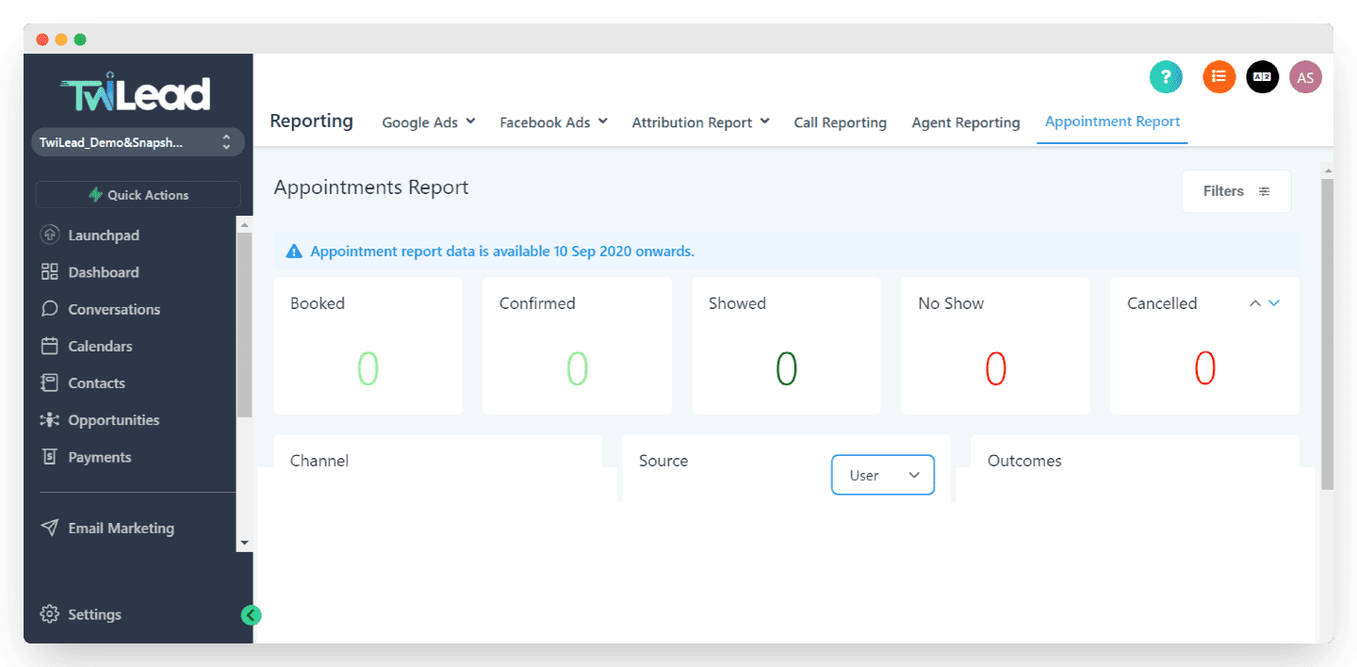This screenshot has width=1357, height=667.
Task: Open the black language translate icon
Action: [x=1263, y=77]
